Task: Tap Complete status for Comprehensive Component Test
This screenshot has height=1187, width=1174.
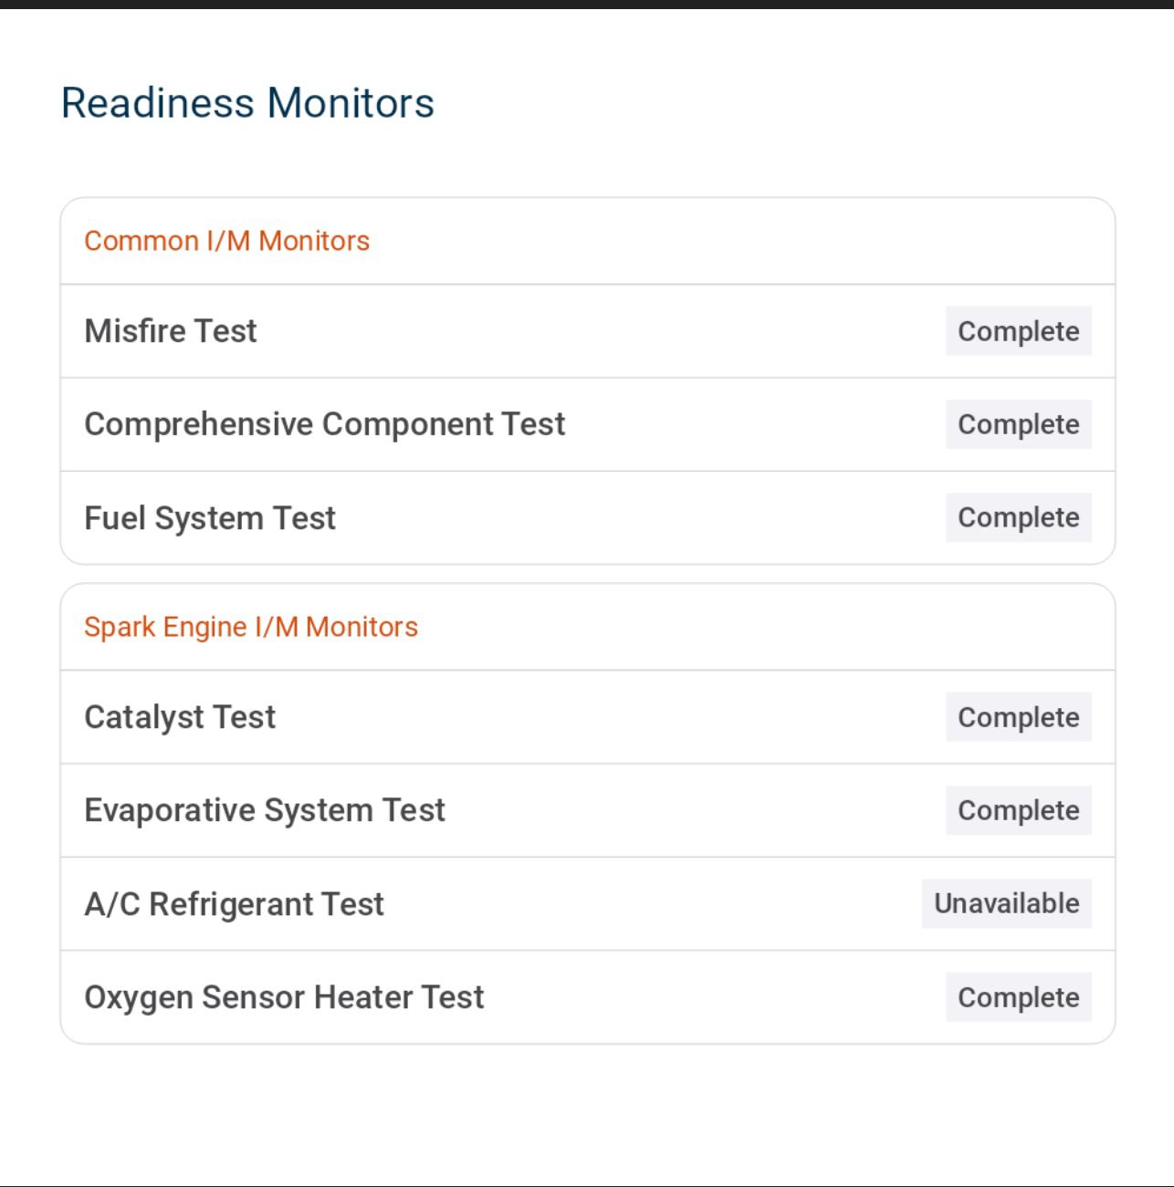Action: pos(1018,424)
